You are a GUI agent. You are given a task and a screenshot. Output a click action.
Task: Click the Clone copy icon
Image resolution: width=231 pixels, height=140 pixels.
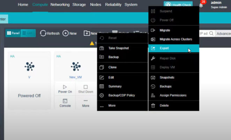[102, 67]
